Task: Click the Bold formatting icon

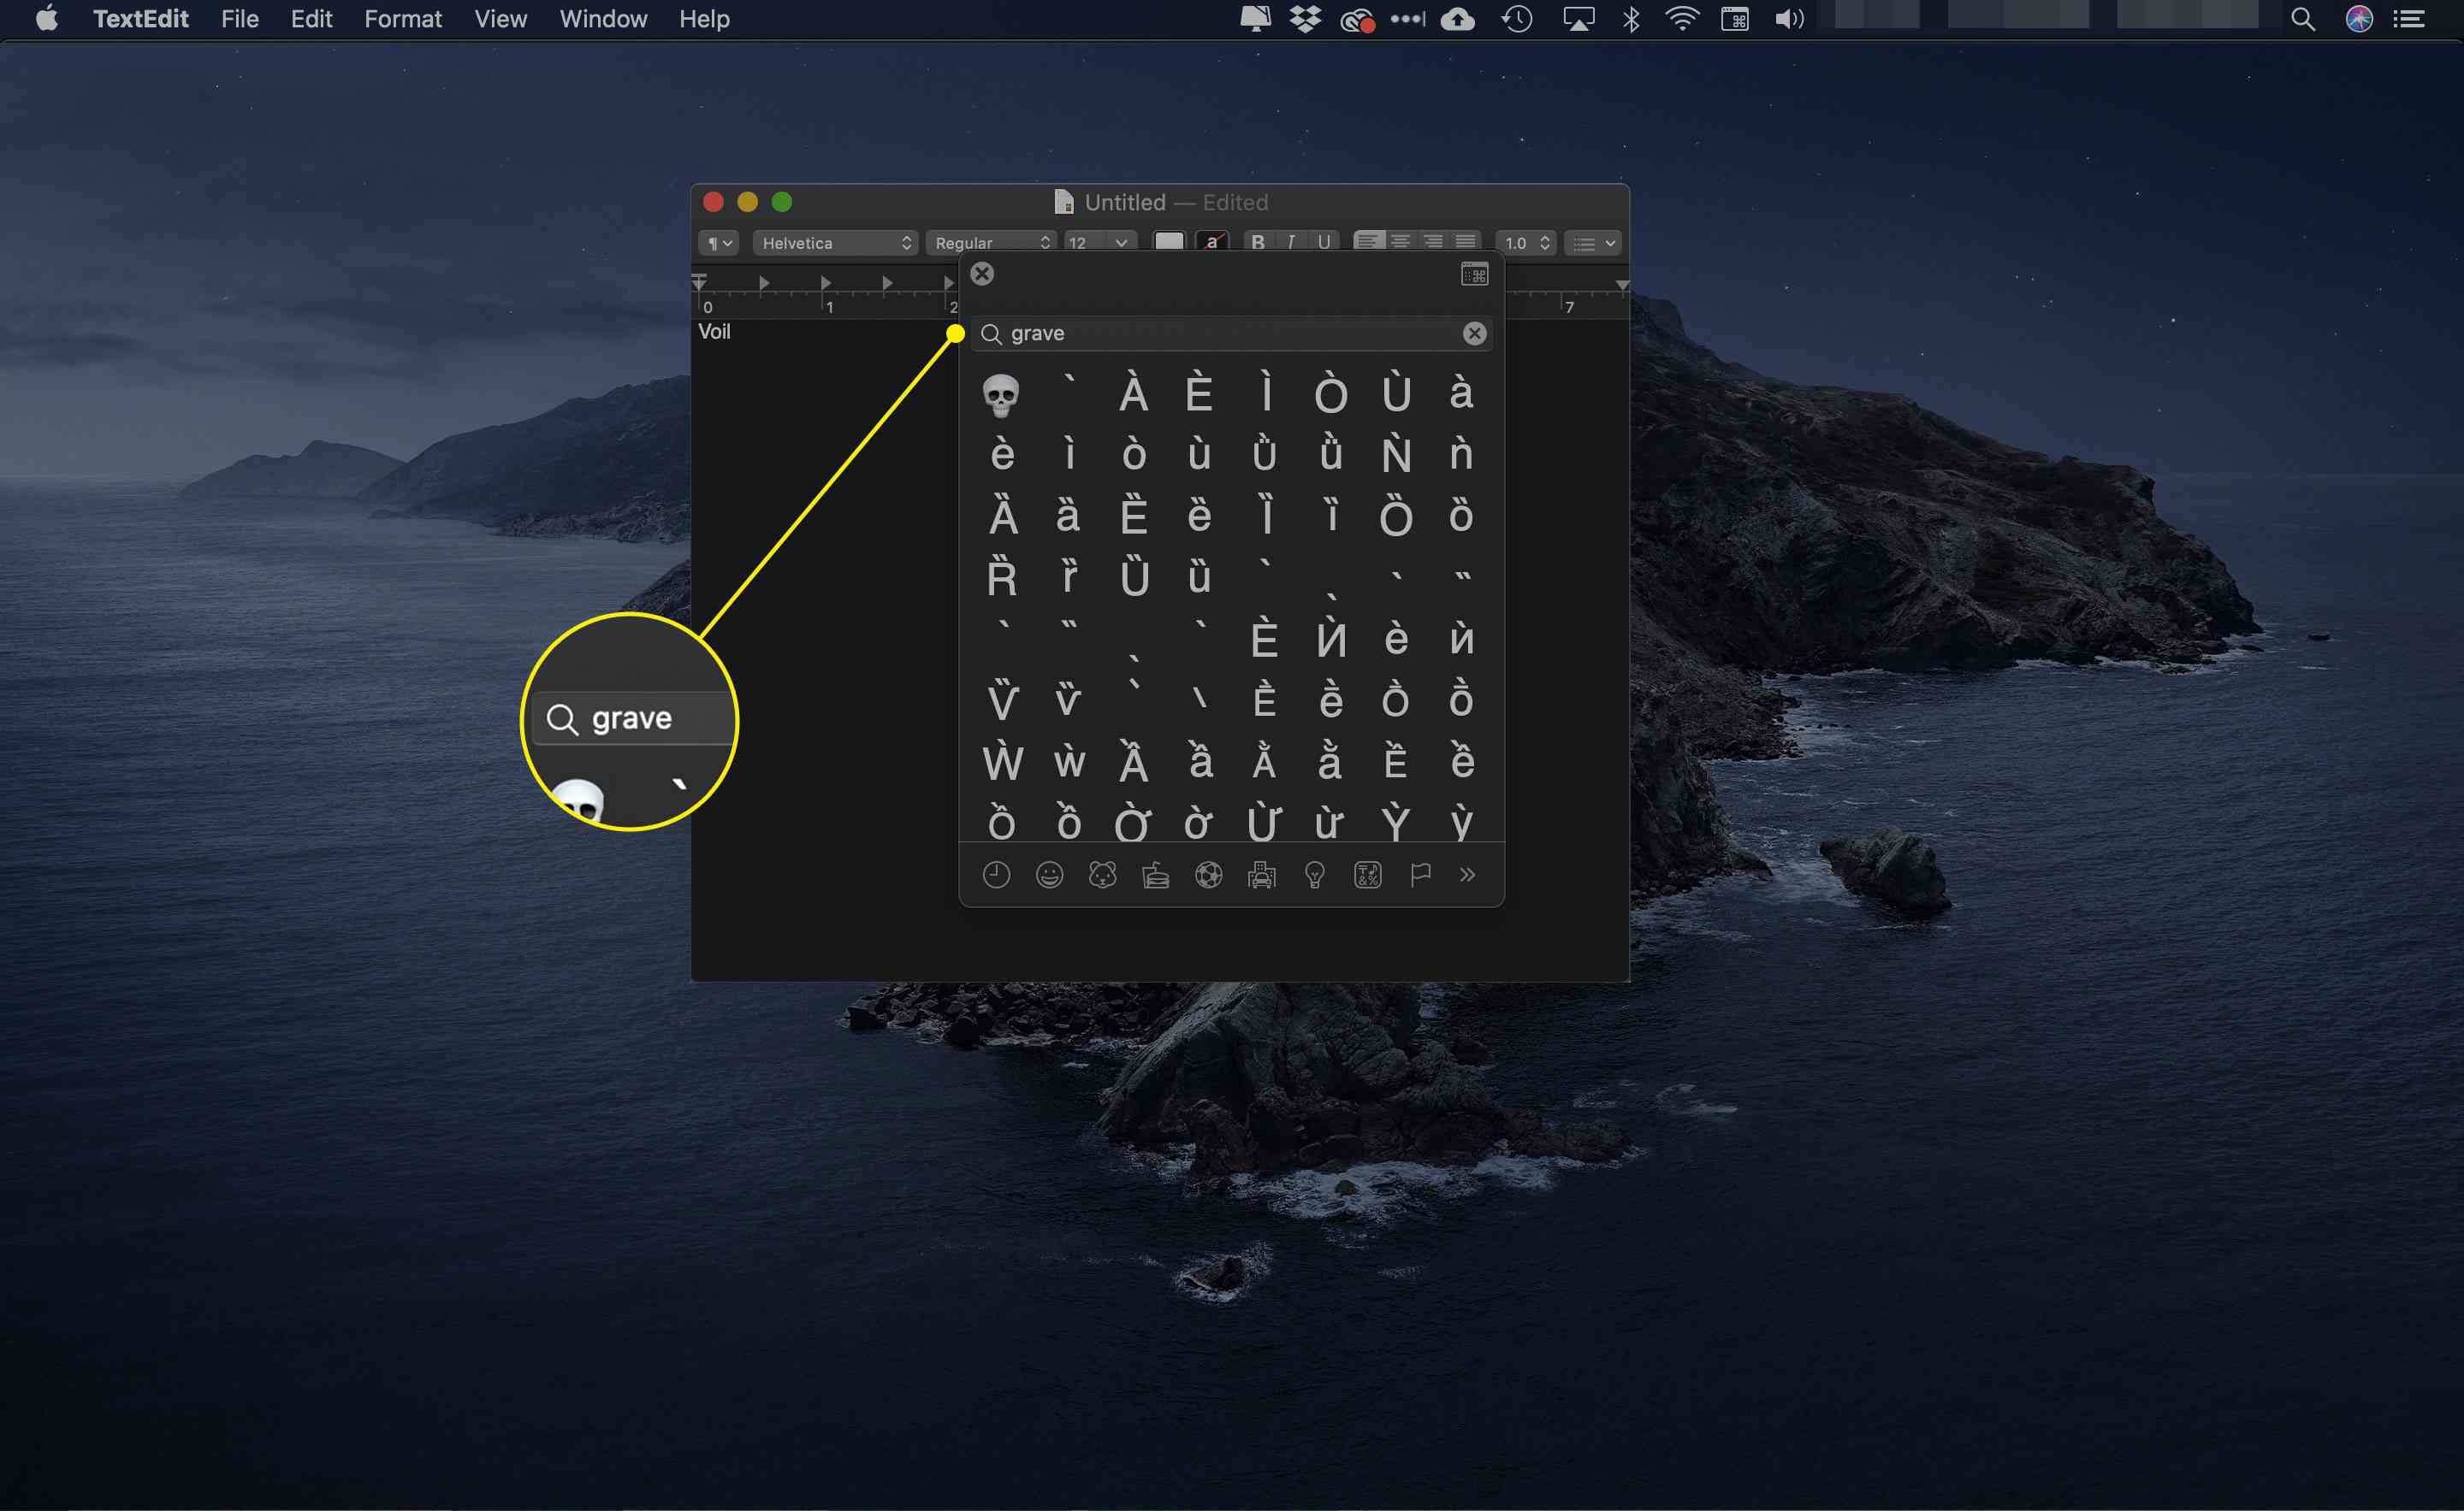Action: pos(1260,243)
